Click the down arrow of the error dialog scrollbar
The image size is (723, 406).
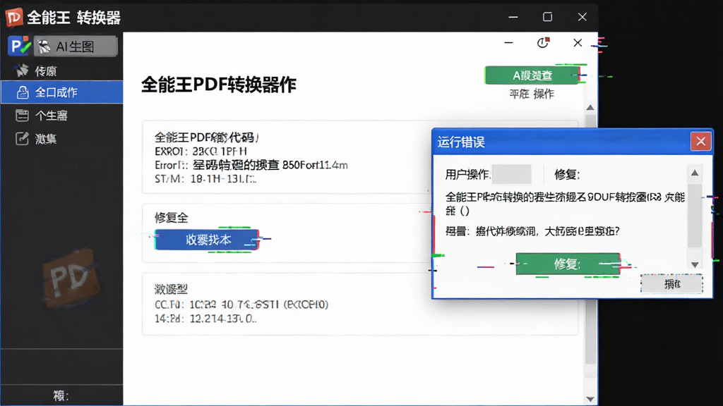point(695,265)
